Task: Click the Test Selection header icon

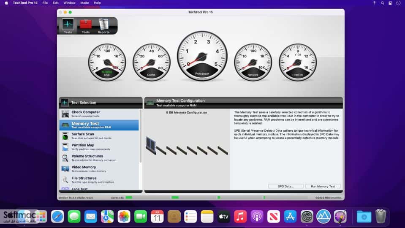Action: coord(65,103)
